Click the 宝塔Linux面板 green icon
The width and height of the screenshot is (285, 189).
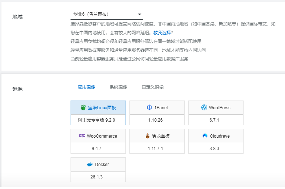click(83, 108)
